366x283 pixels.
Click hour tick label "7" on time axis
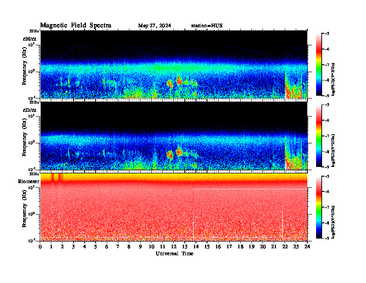[118, 246]
